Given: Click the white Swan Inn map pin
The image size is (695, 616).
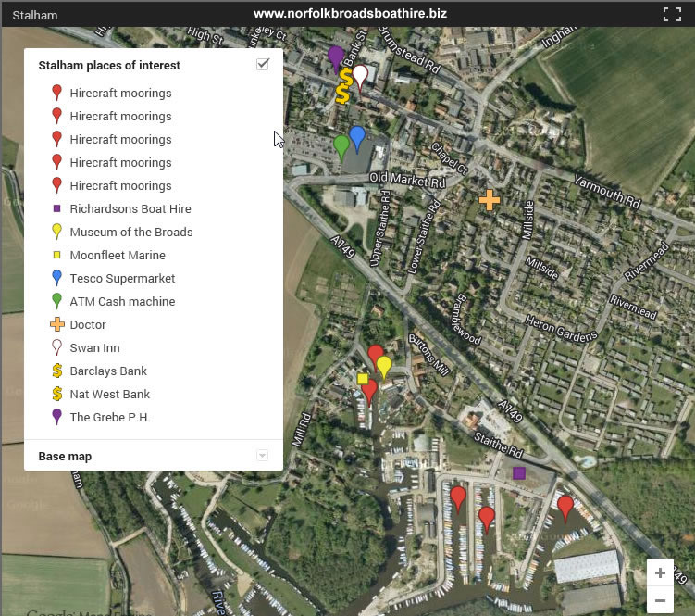Looking at the screenshot, I should [x=361, y=76].
